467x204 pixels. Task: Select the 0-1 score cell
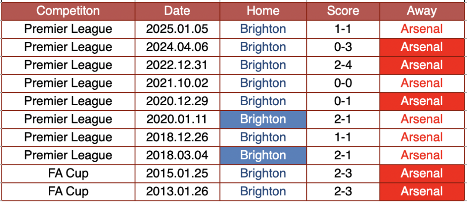tap(343, 101)
